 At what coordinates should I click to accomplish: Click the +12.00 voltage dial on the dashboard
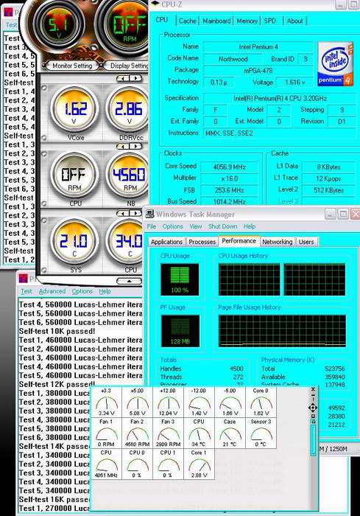[169, 402]
